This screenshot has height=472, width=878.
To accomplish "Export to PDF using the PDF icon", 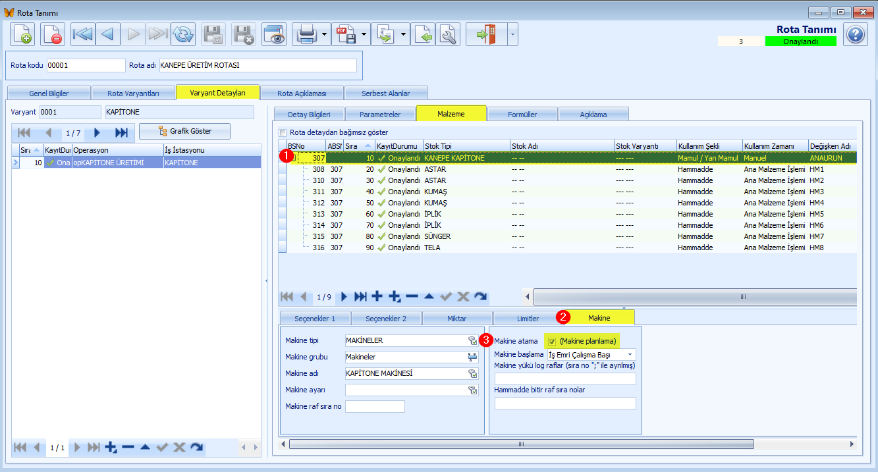I will click(x=346, y=34).
